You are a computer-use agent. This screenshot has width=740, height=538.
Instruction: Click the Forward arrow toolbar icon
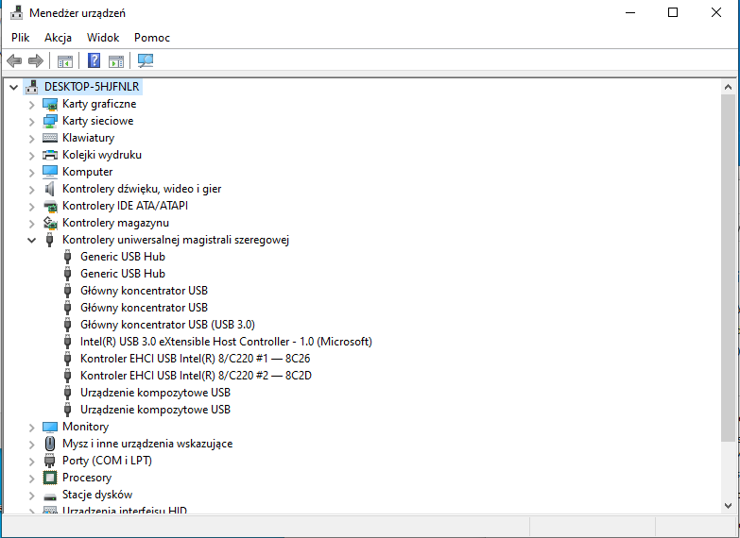[36, 60]
